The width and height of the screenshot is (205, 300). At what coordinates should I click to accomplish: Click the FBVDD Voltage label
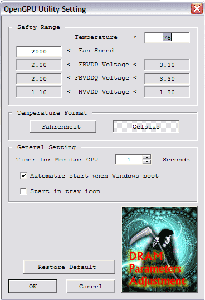[104, 65]
